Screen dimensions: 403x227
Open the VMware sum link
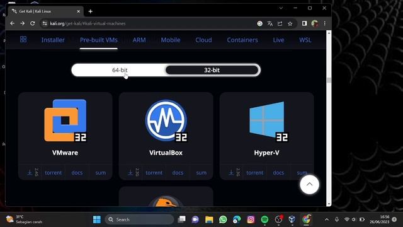coord(101,173)
